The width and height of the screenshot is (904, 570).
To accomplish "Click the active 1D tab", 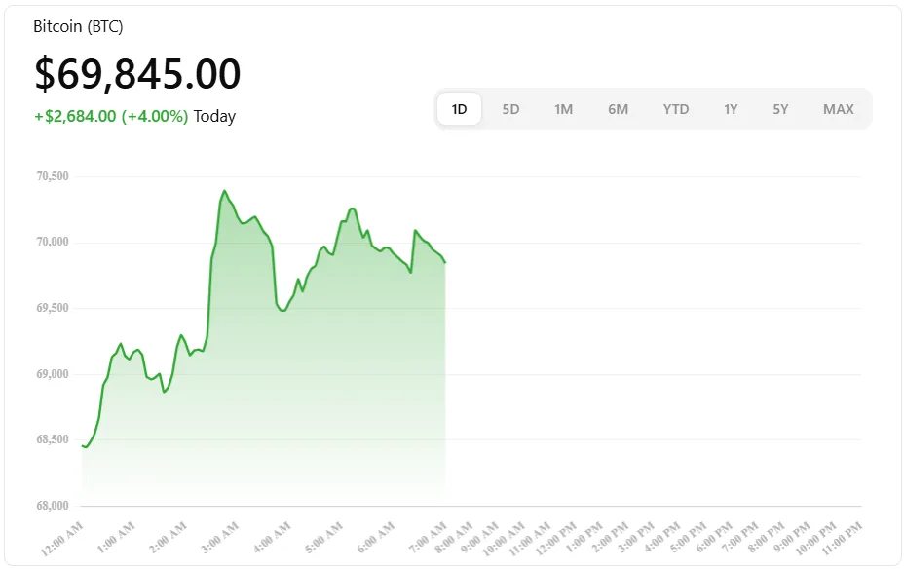I will 458,109.
